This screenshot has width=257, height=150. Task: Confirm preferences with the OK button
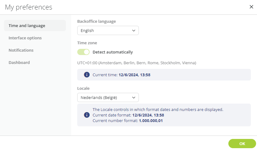click(x=242, y=144)
